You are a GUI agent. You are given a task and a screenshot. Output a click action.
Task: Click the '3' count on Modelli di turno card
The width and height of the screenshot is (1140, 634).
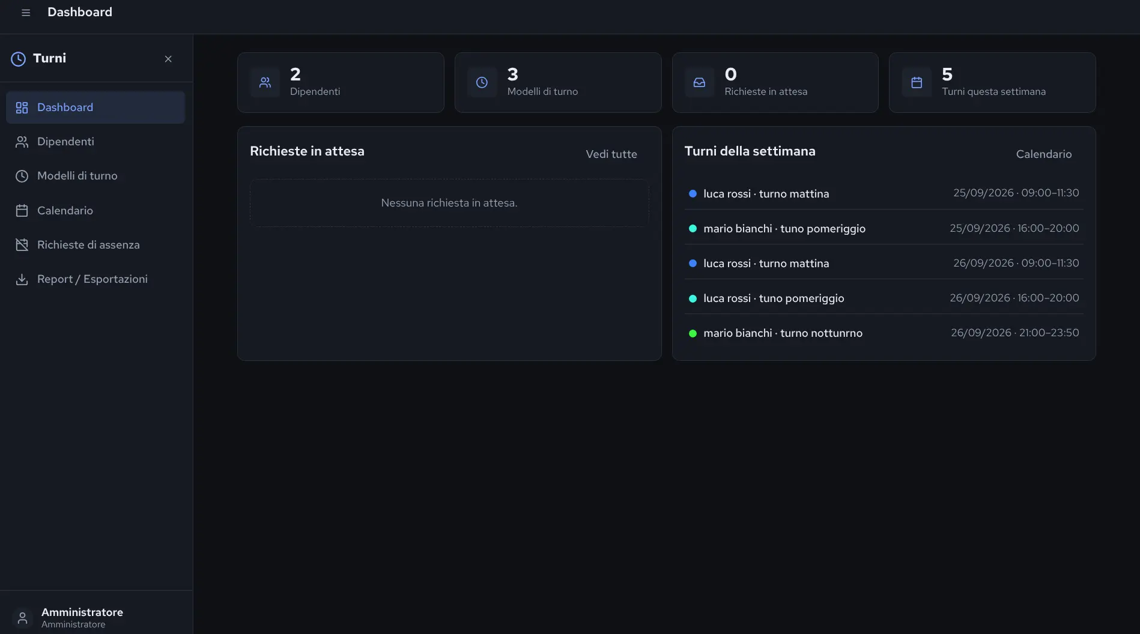[x=512, y=74]
